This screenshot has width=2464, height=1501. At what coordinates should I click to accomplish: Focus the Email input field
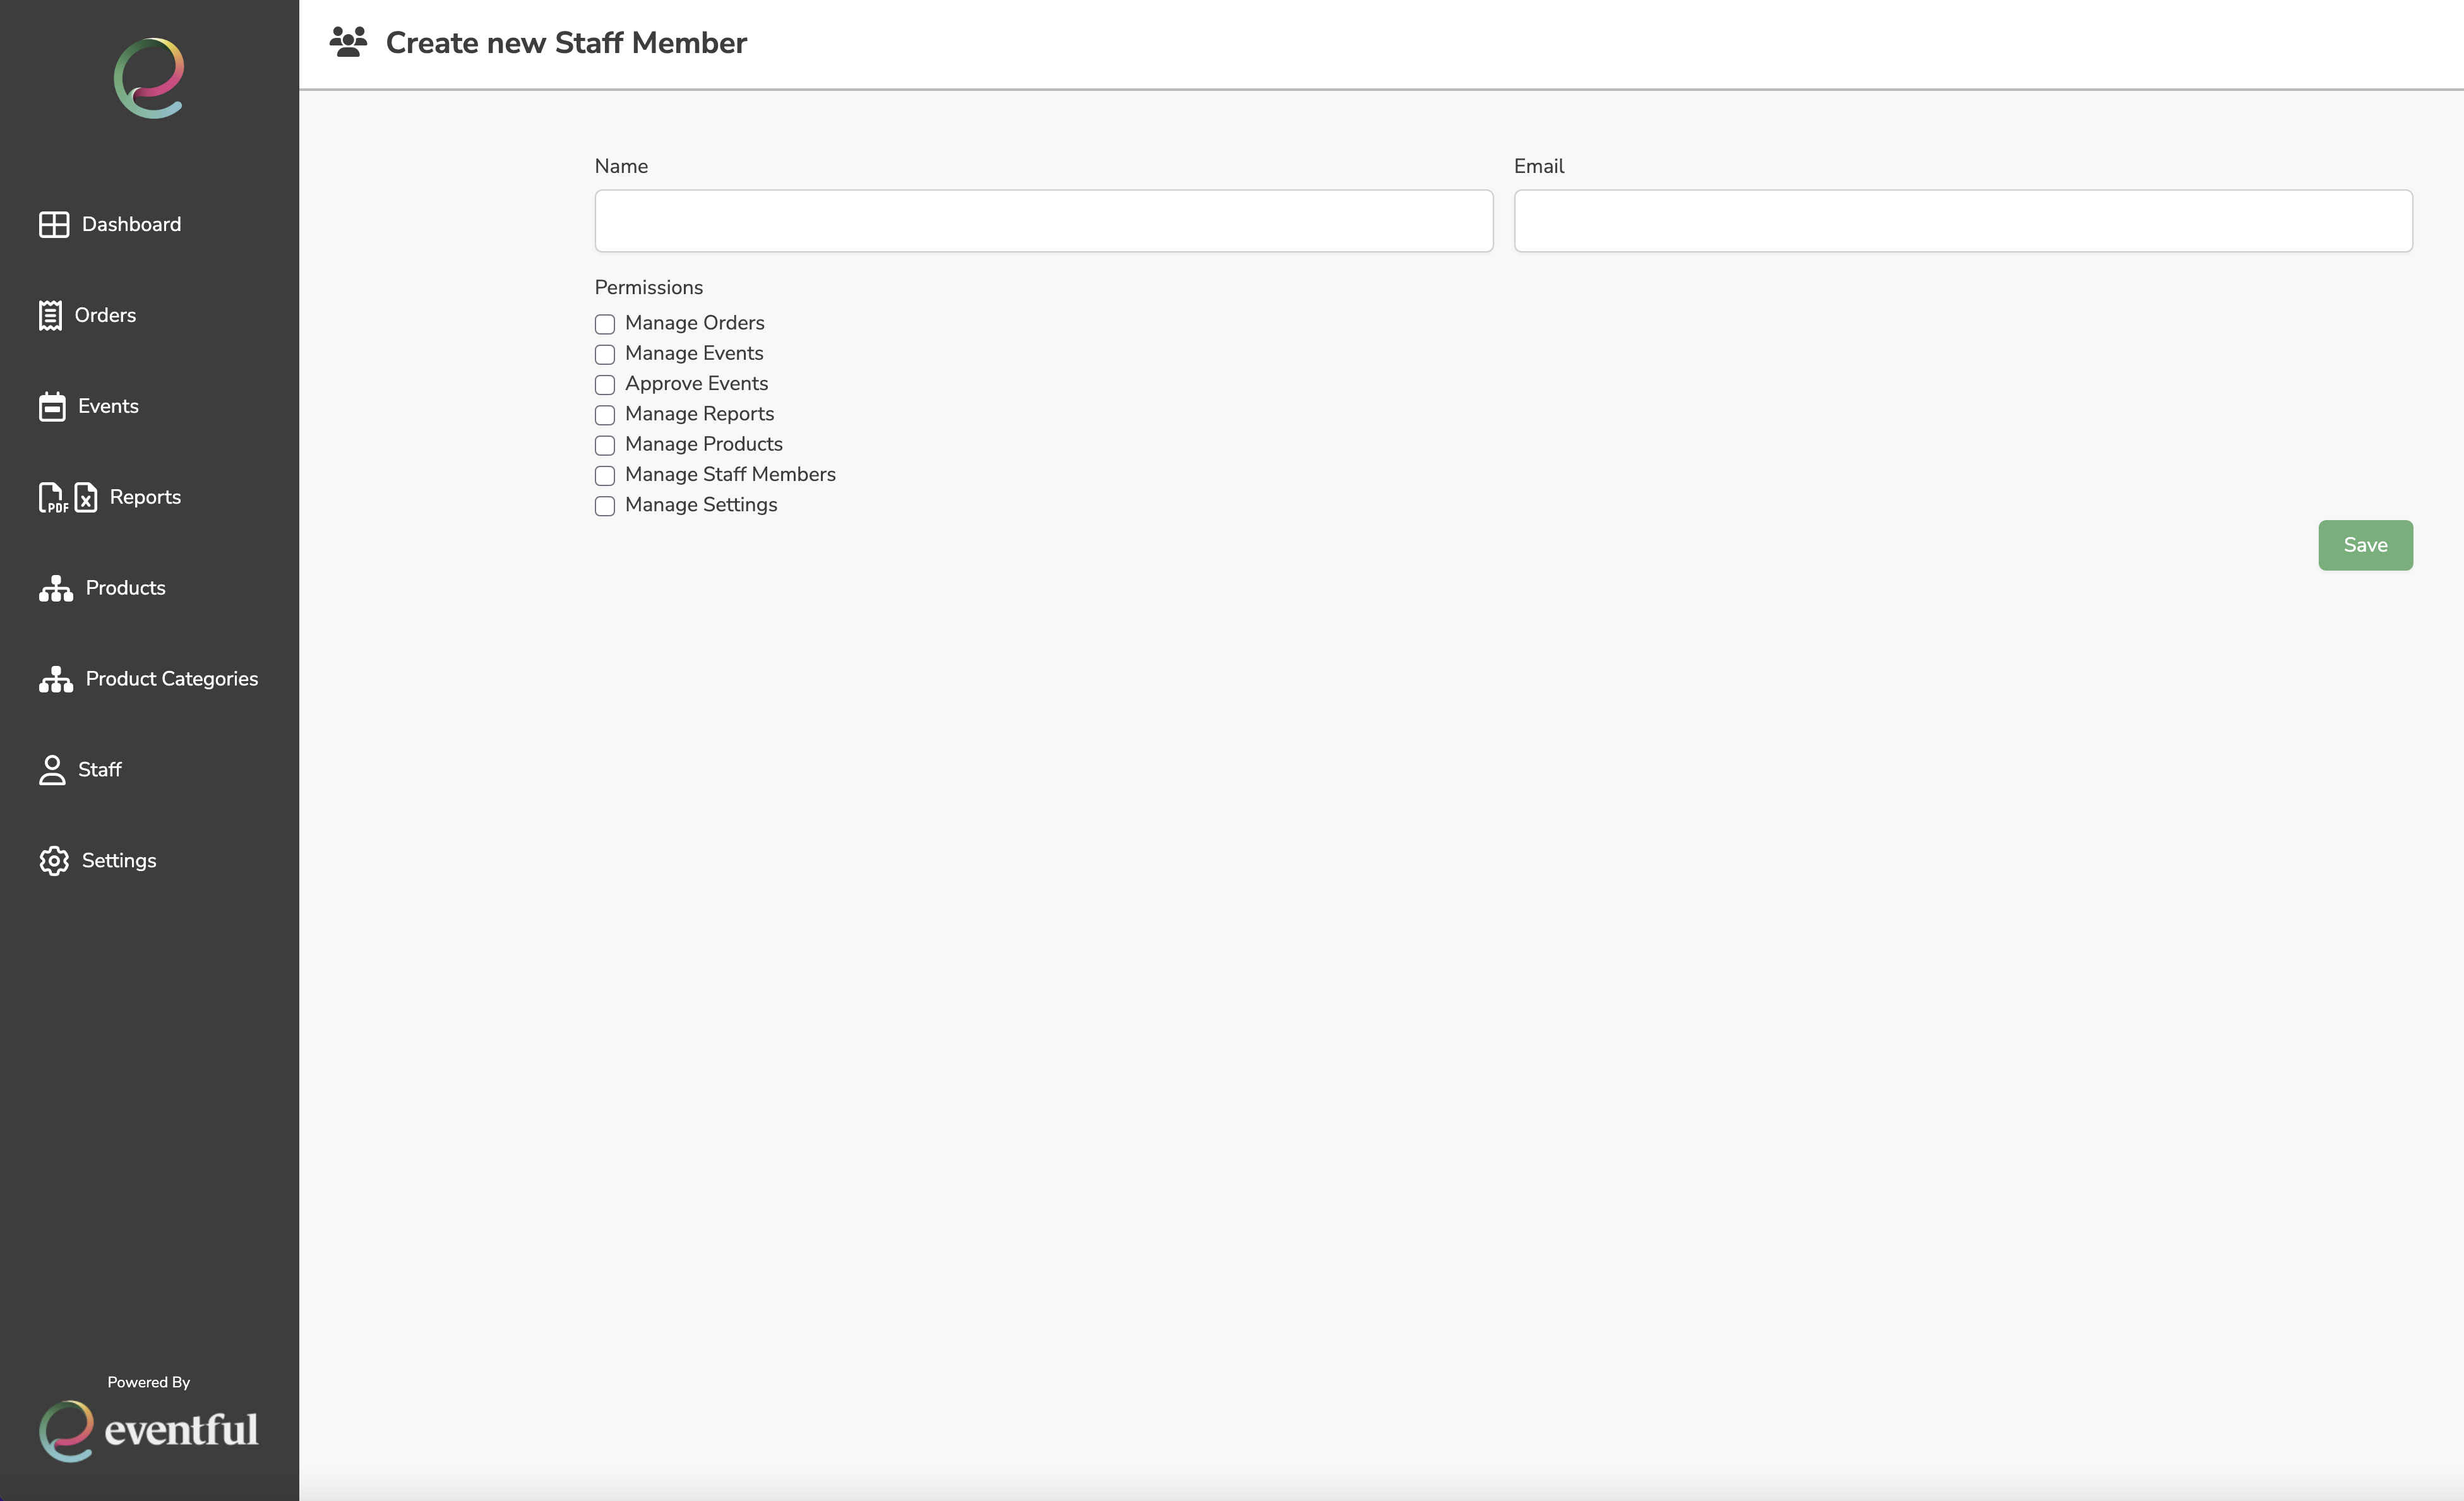(x=1962, y=221)
